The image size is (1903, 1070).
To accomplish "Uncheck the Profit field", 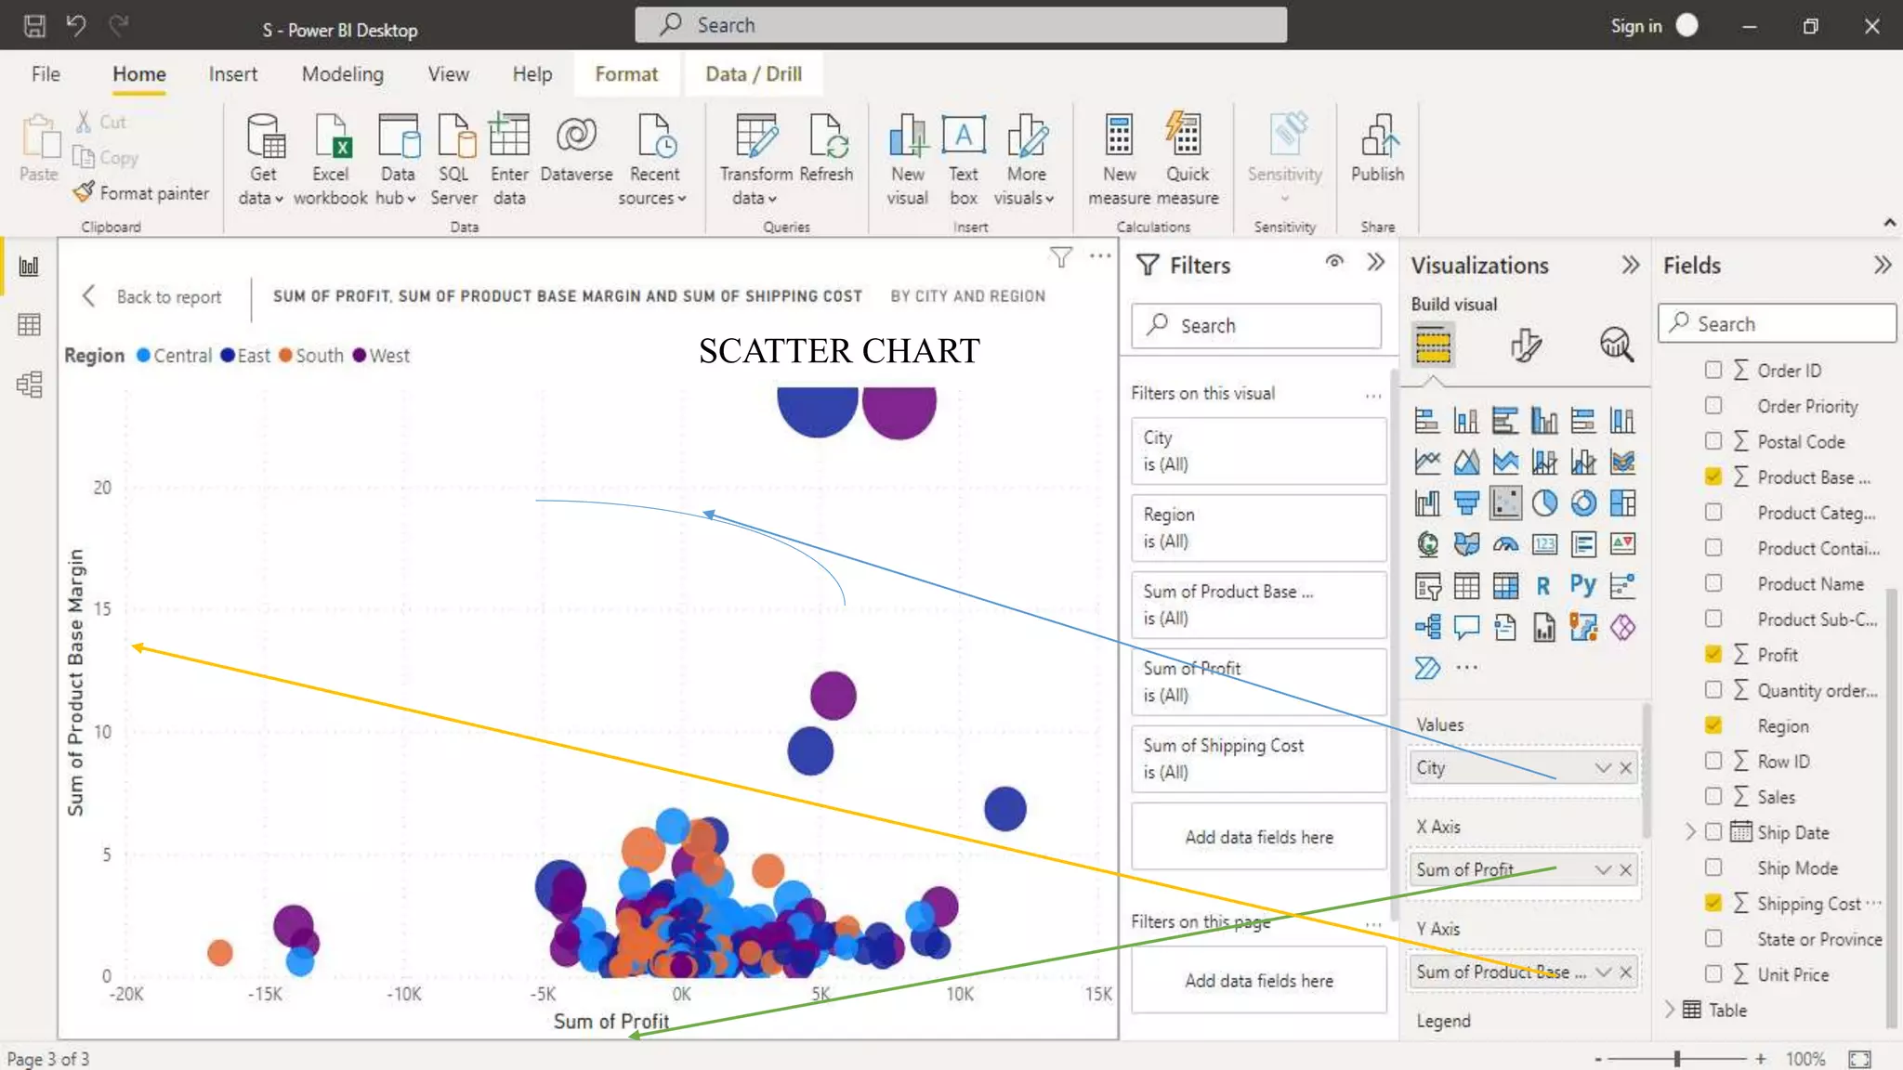I will [x=1713, y=654].
